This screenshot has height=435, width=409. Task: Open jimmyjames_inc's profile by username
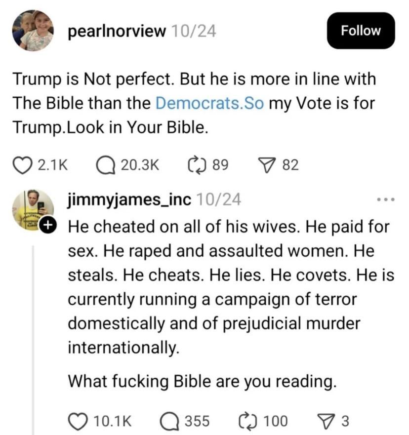pyautogui.click(x=130, y=199)
